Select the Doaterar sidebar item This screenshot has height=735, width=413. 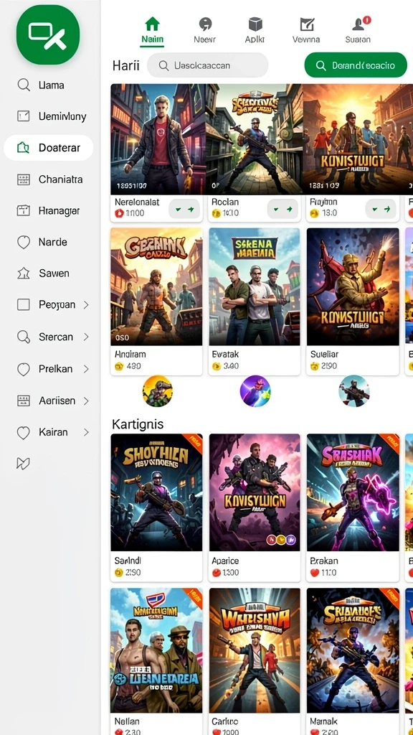(x=49, y=148)
